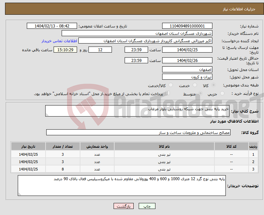Click the response deadline hour field 23:59
Viewport: 264px width, 215px height.
tap(136, 50)
